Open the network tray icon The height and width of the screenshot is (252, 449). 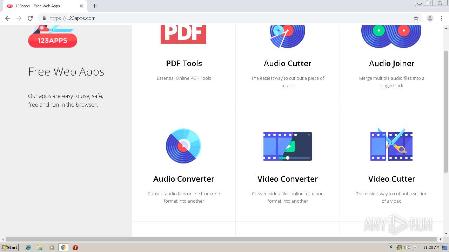(399, 247)
